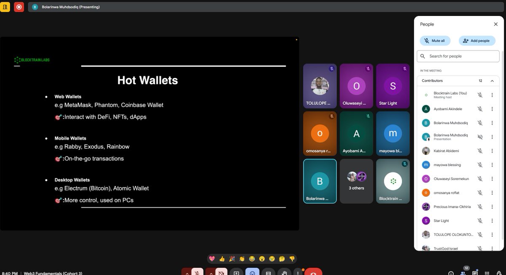Select the highlighted Bolarinwa video tile
The width and height of the screenshot is (506, 275).
pyautogui.click(x=320, y=181)
